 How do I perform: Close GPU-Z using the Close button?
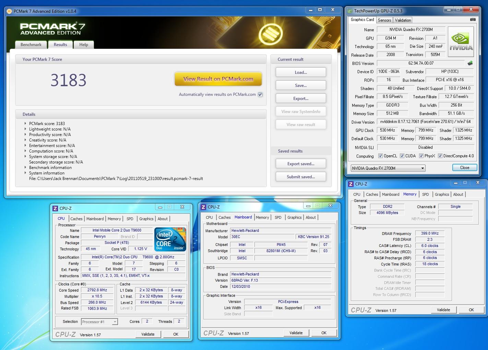coord(465,168)
